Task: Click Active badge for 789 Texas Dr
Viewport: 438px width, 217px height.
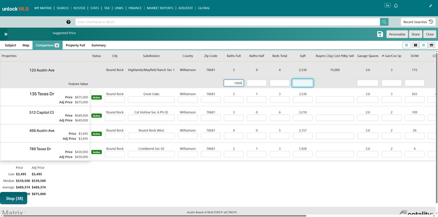Action: point(96,152)
